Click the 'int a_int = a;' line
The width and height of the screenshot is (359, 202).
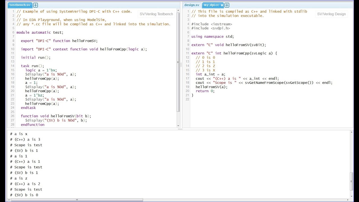(210, 74)
